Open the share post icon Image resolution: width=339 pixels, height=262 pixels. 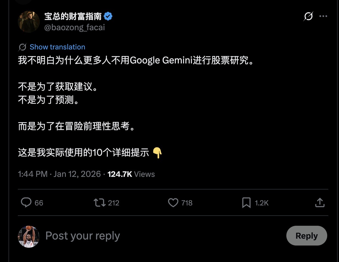click(x=320, y=203)
